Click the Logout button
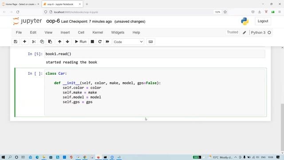This screenshot has height=160, width=284. pyautogui.click(x=263, y=21)
